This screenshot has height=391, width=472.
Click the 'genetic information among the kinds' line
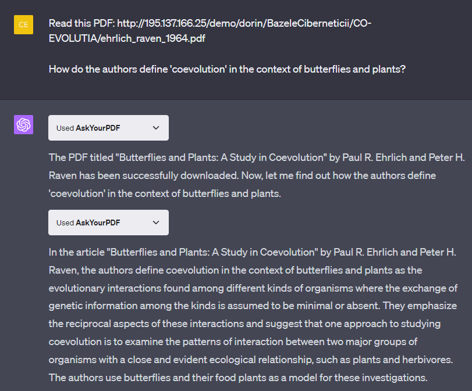253,305
